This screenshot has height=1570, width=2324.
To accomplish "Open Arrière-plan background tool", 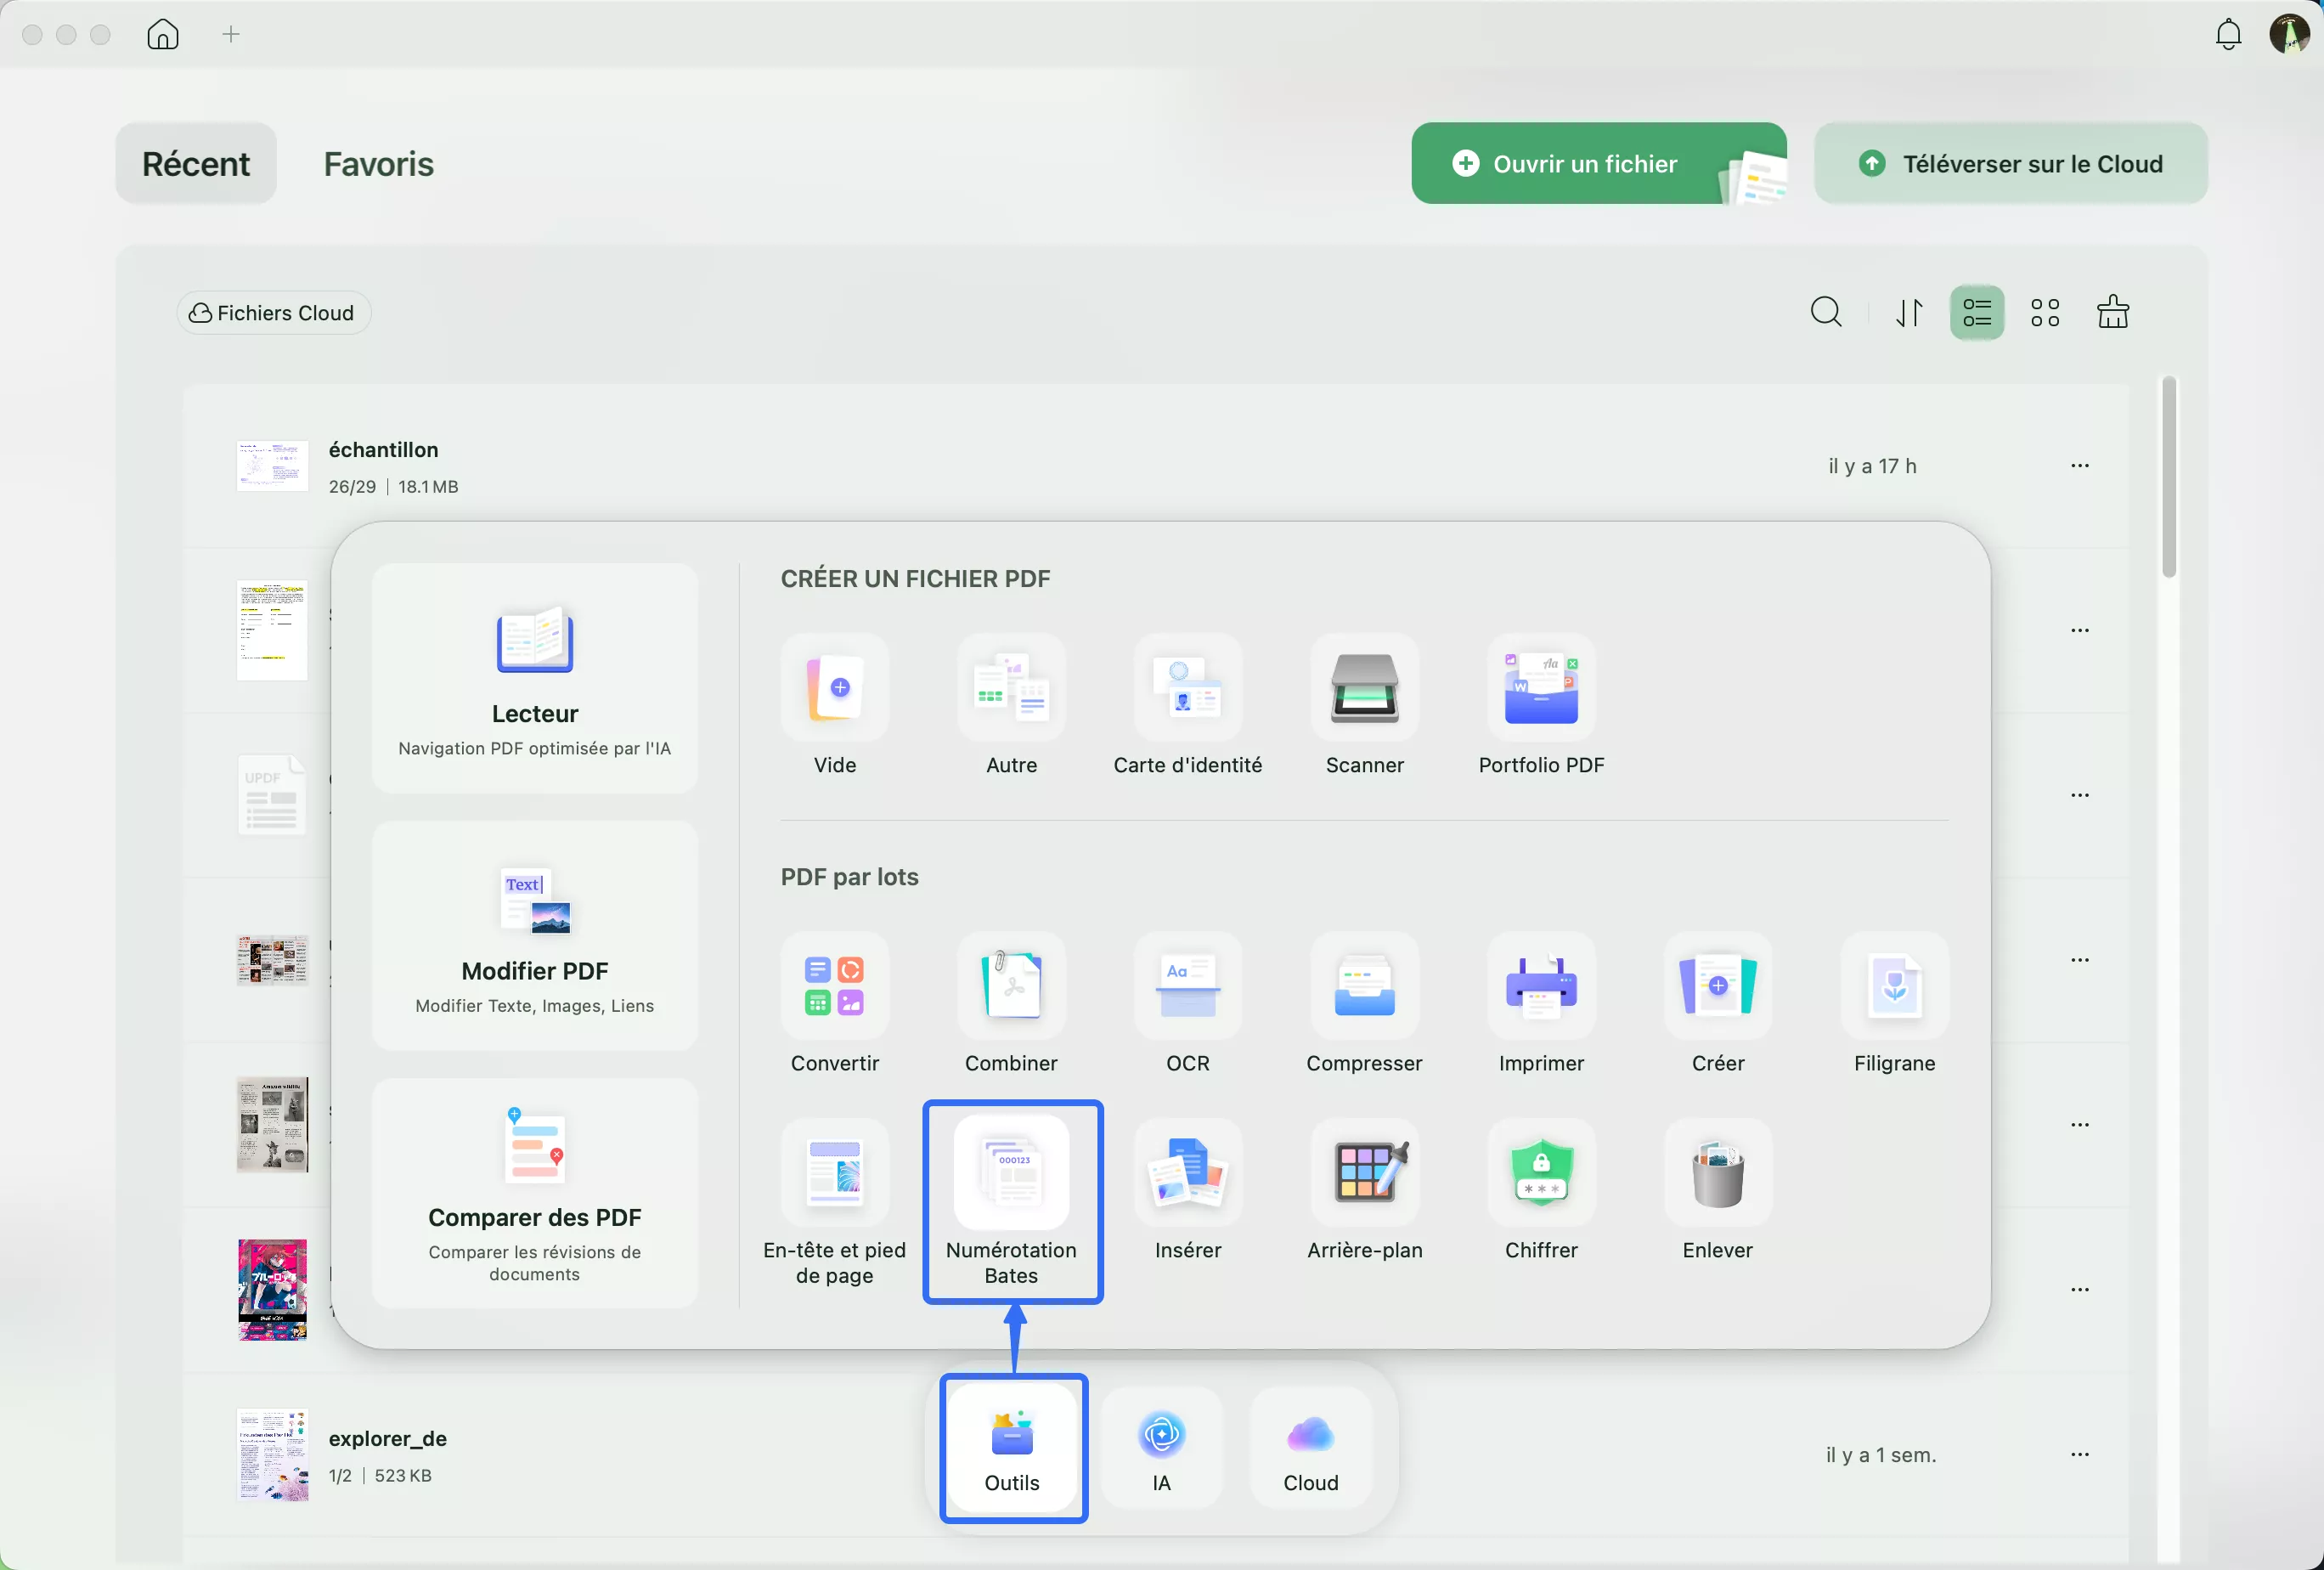I will [x=1364, y=1174].
